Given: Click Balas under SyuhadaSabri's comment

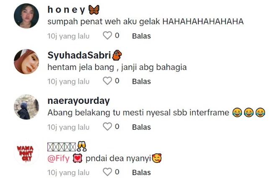Looking at the screenshot, I should [x=141, y=81].
